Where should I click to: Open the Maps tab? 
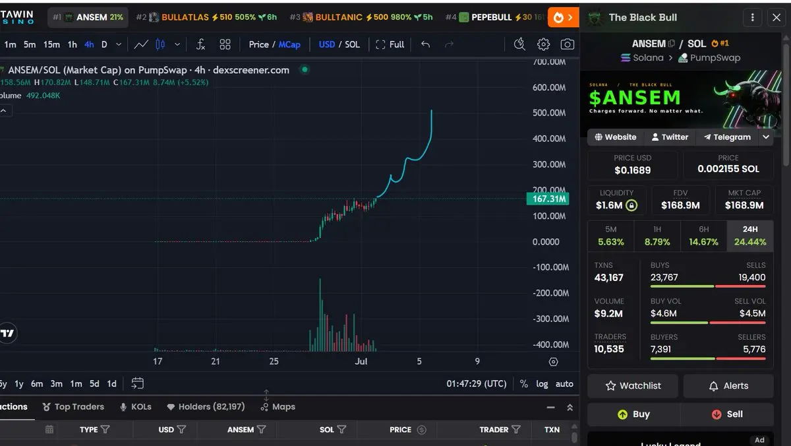pyautogui.click(x=278, y=406)
